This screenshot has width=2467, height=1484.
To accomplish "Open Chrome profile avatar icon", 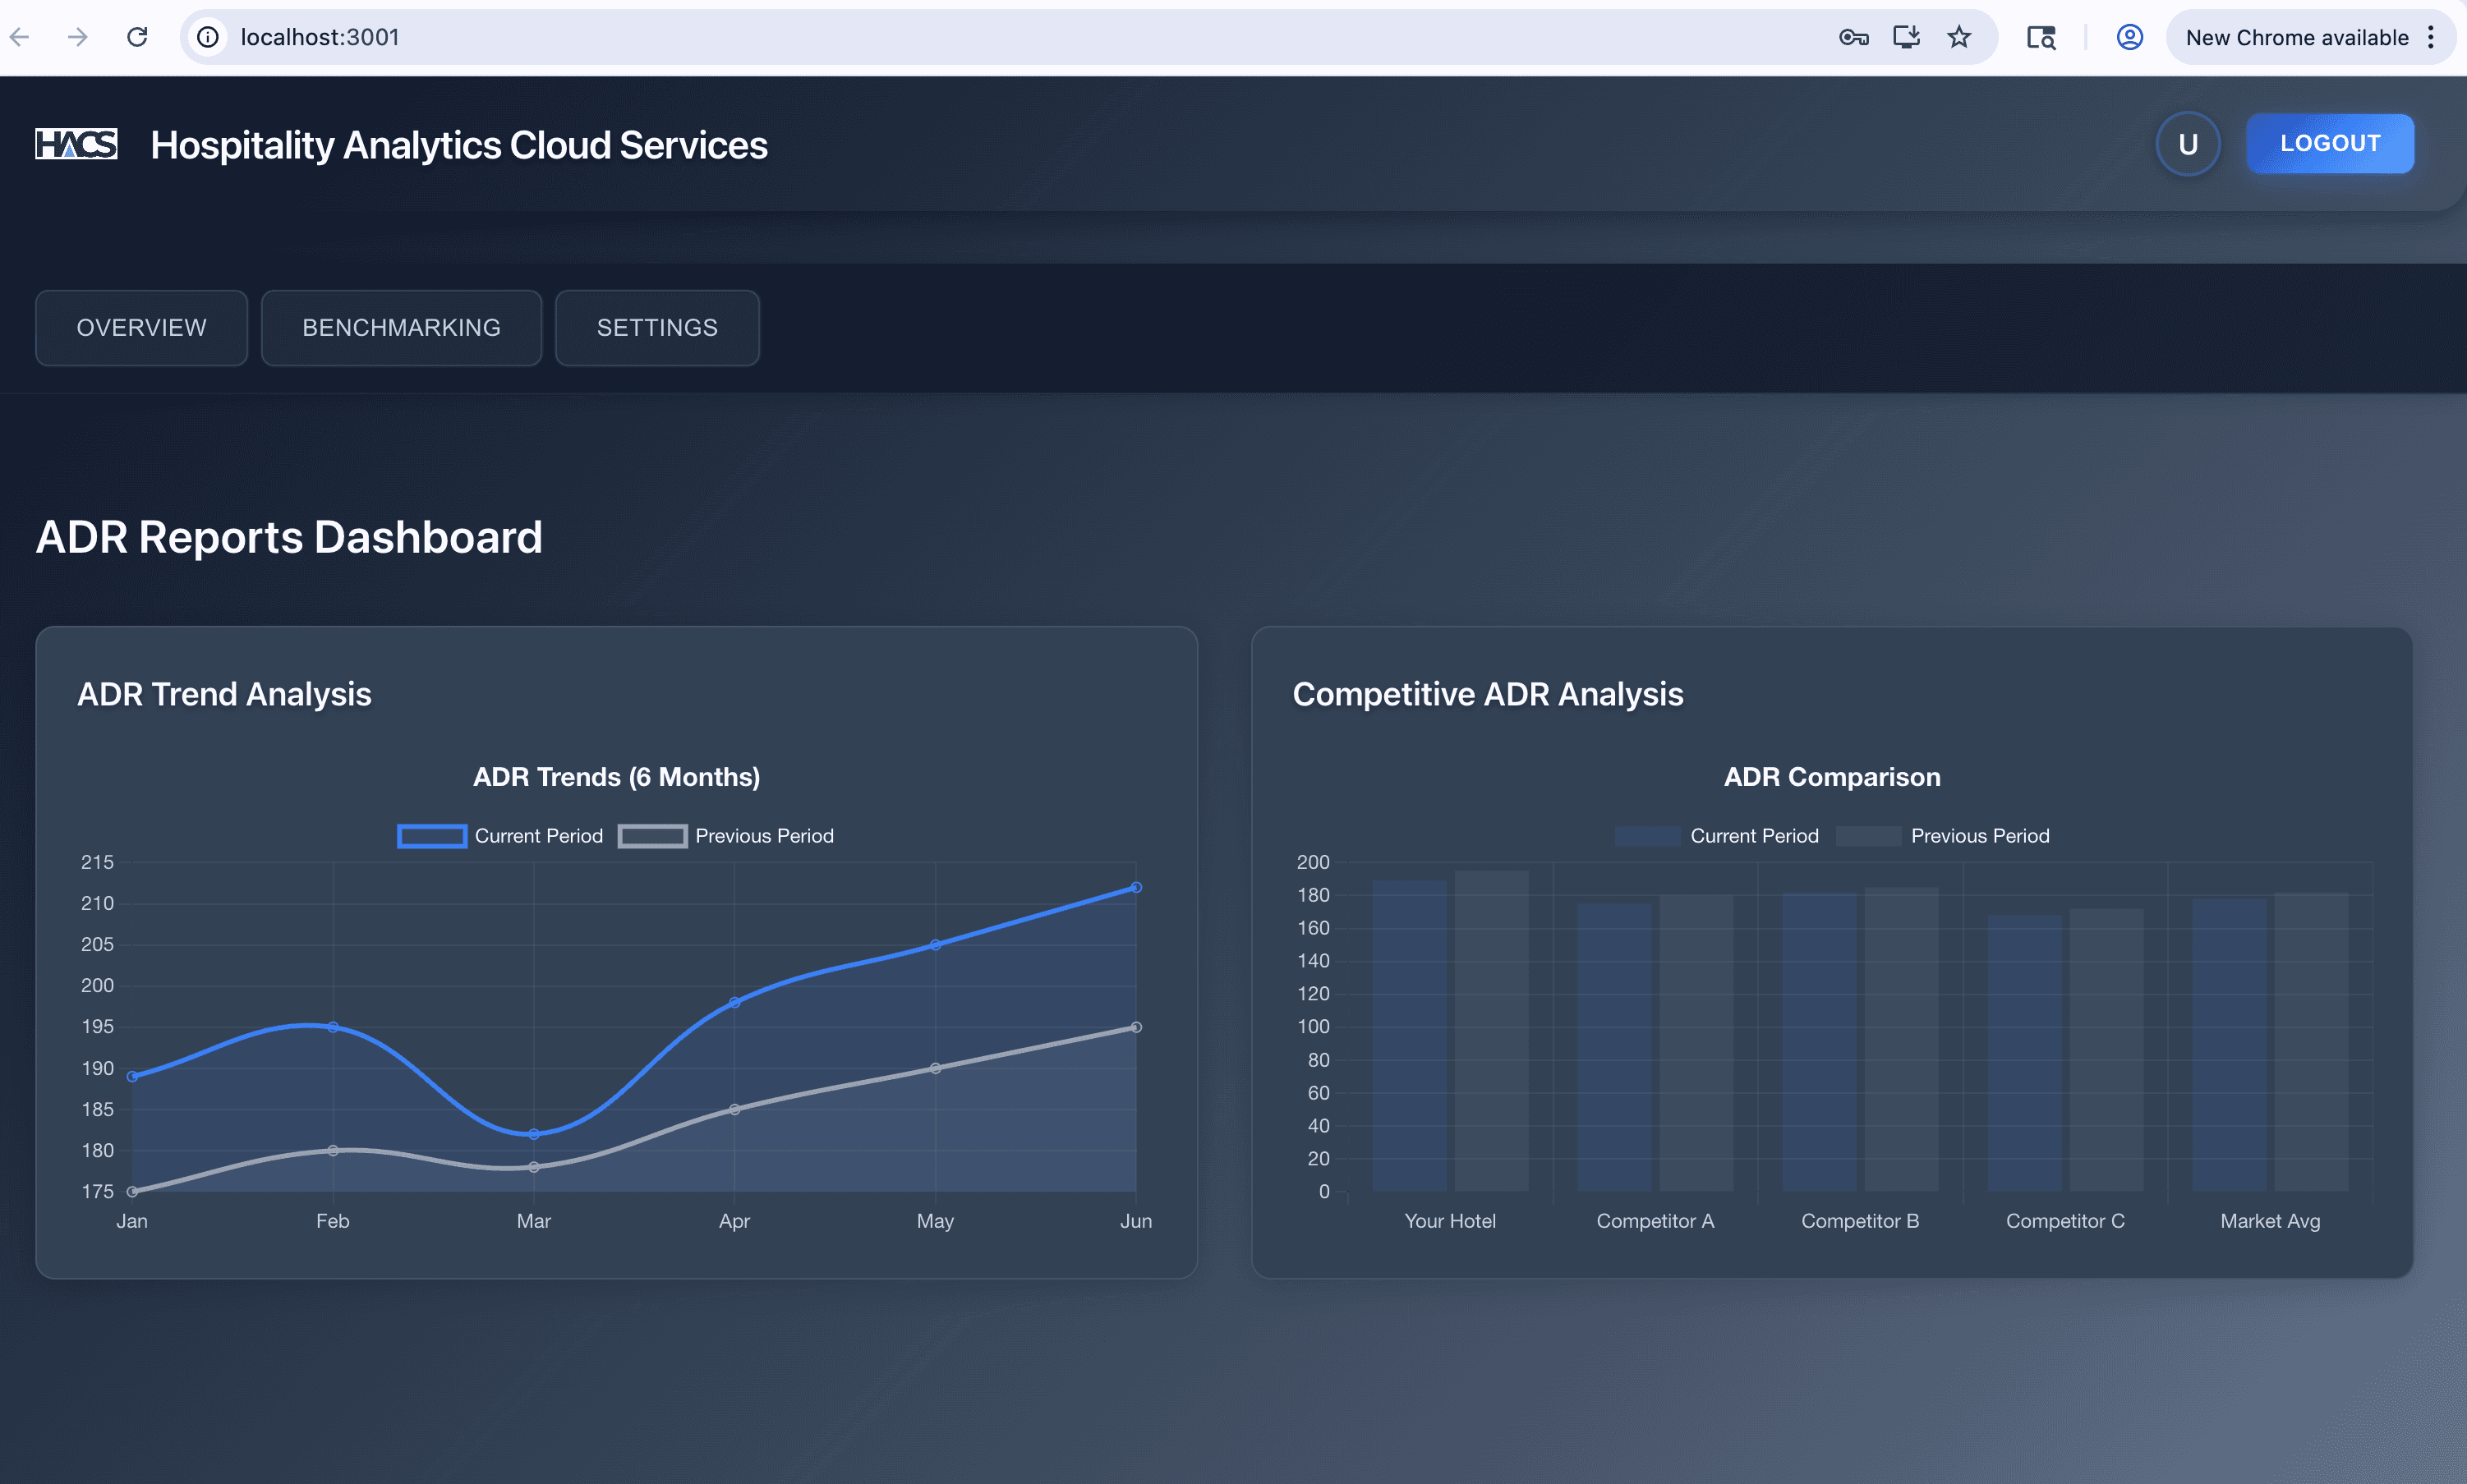I will click(x=2129, y=37).
